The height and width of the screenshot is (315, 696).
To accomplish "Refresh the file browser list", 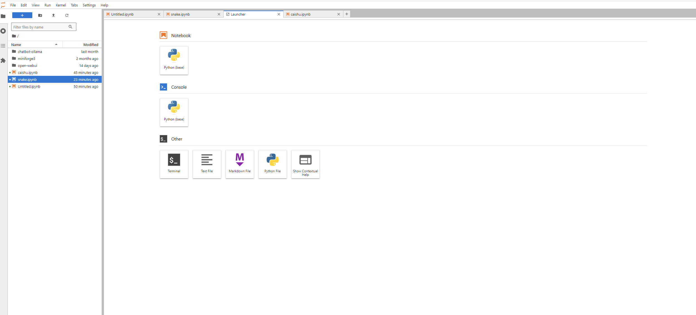I will 67,15.
